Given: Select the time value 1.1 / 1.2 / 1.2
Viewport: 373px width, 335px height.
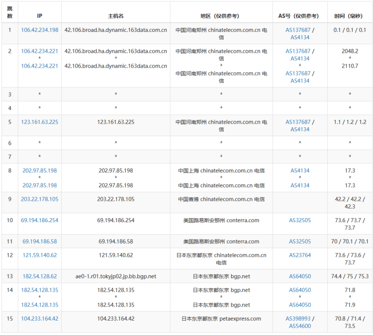Looking at the screenshot, I should 350,122.
